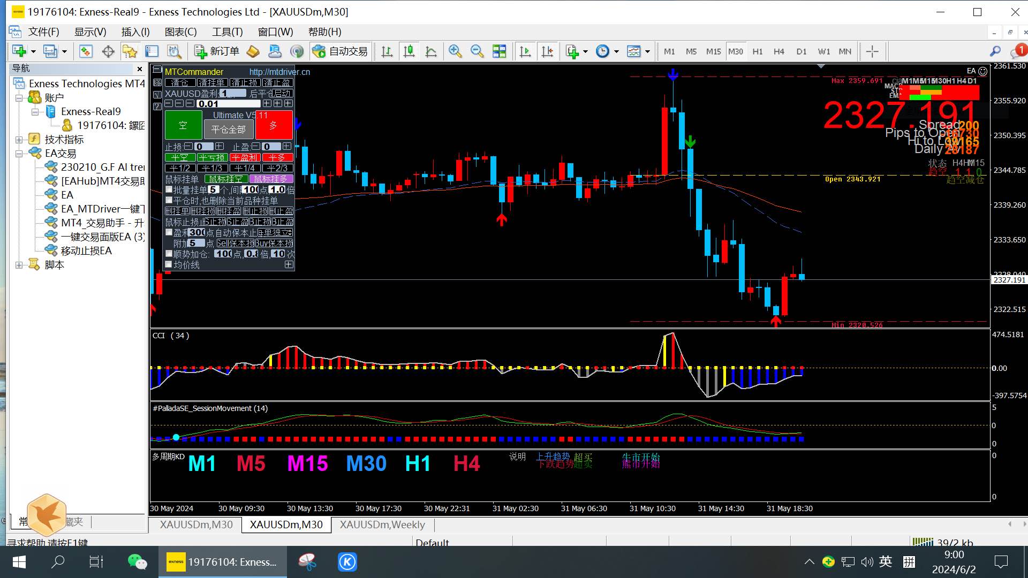The width and height of the screenshot is (1028, 578).
Task: Open the 文件(F) menu
Action: tap(43, 32)
